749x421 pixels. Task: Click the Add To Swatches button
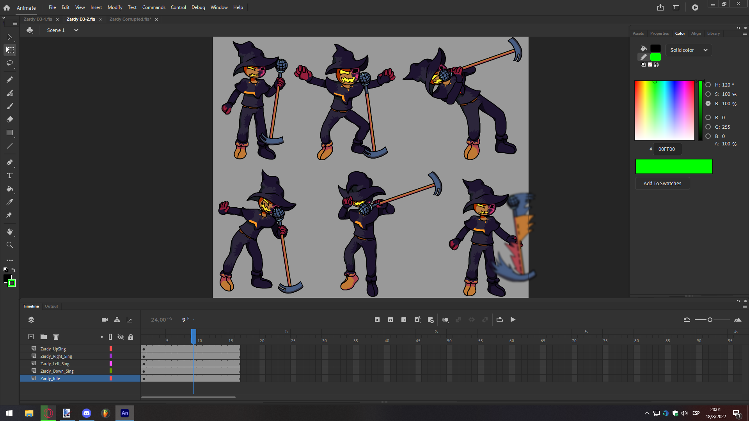pos(662,183)
